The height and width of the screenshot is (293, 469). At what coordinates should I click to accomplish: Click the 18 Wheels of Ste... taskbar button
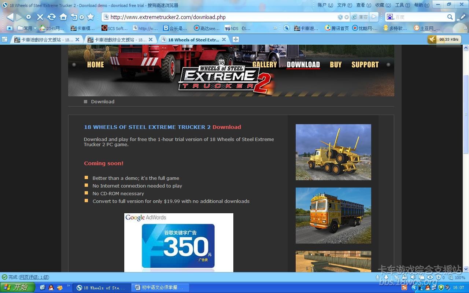102,288
